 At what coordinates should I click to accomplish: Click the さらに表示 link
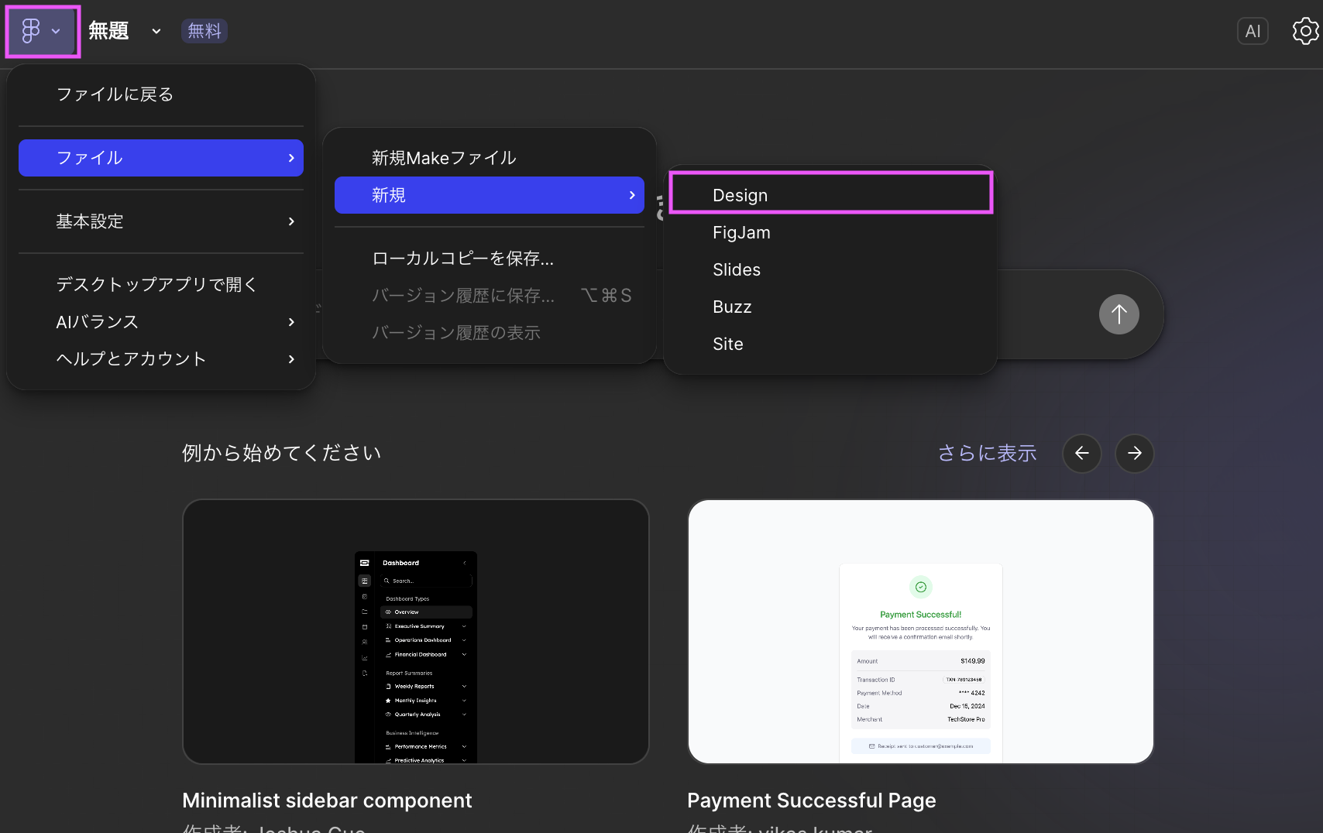pyautogui.click(x=987, y=453)
